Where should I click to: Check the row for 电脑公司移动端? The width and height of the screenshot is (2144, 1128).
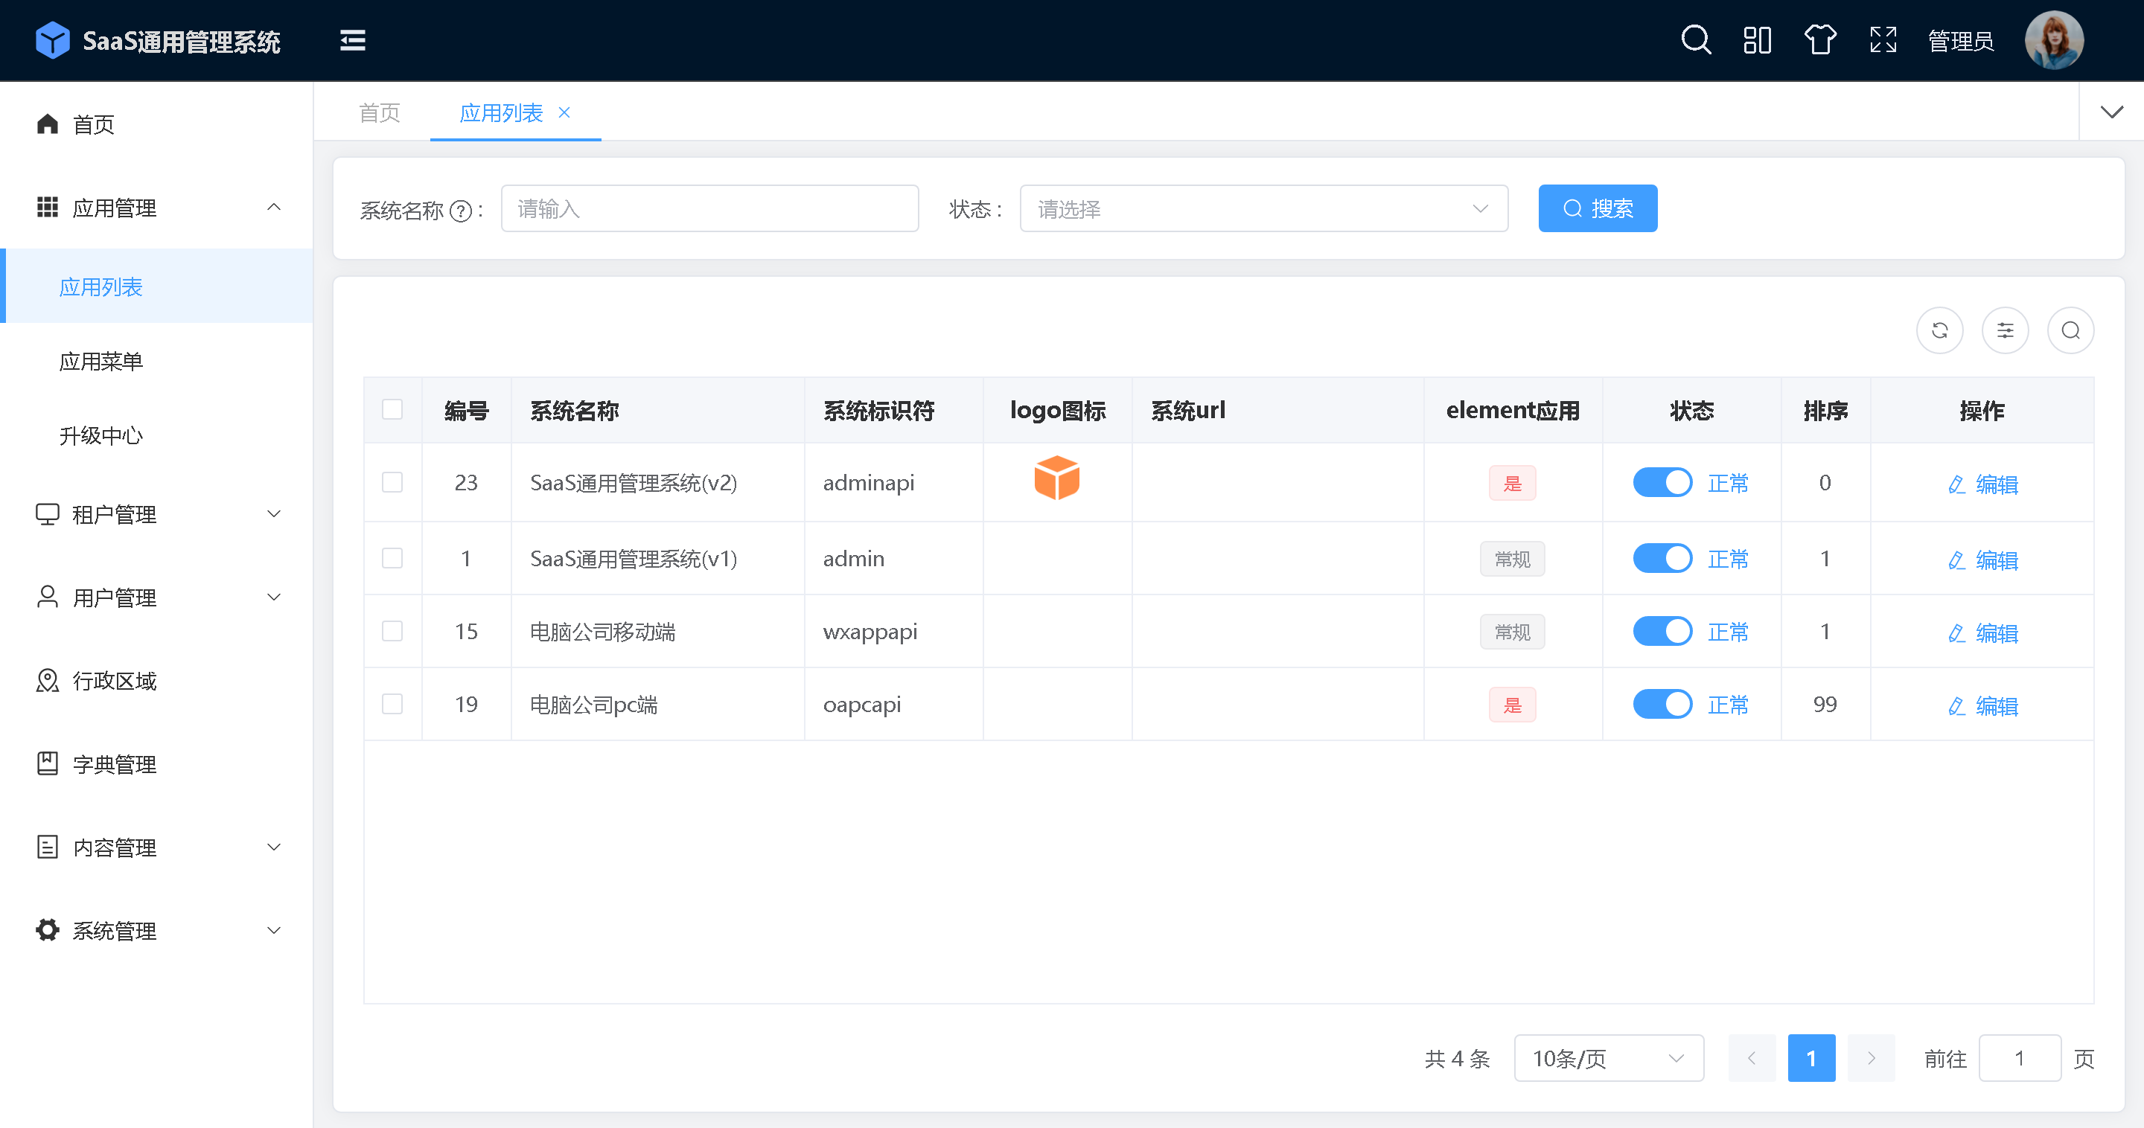[392, 632]
